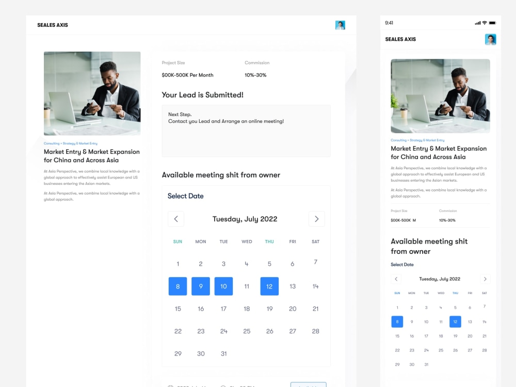The image size is (516, 387).
Task: Pick date 1 in desktop calendar
Action: (178, 264)
